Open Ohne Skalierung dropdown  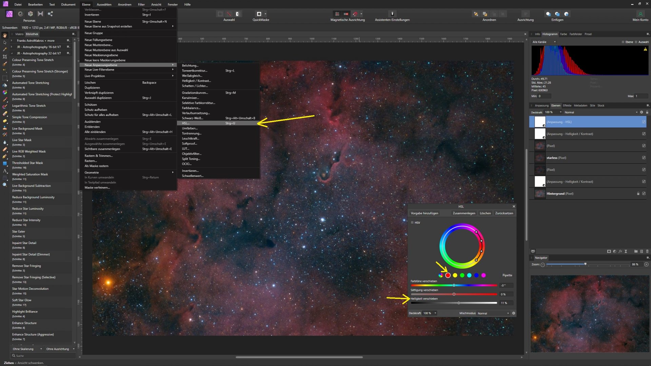click(x=27, y=349)
